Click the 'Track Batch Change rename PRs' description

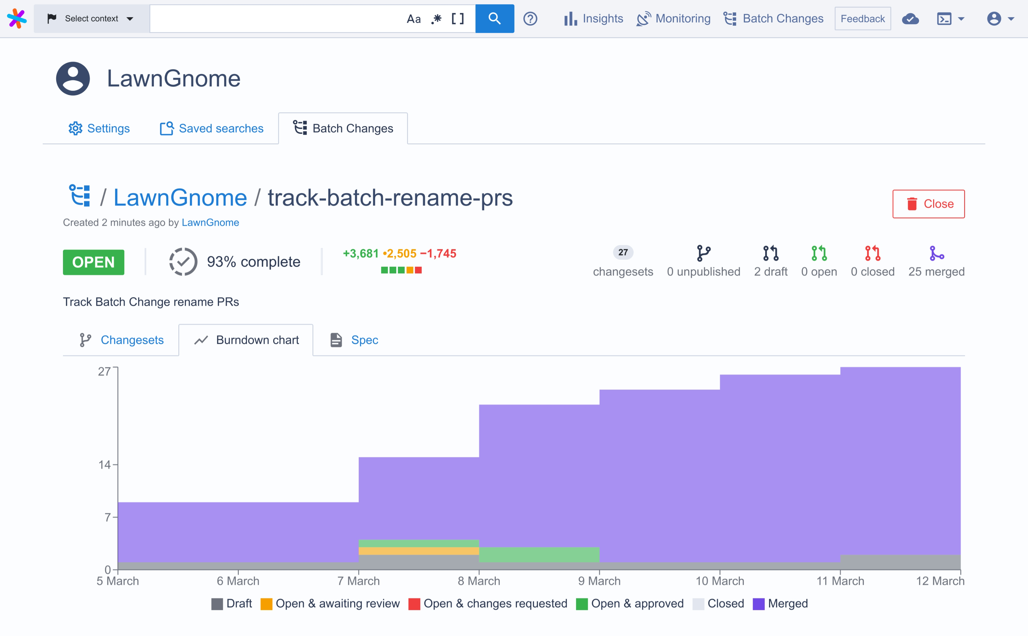coord(151,302)
